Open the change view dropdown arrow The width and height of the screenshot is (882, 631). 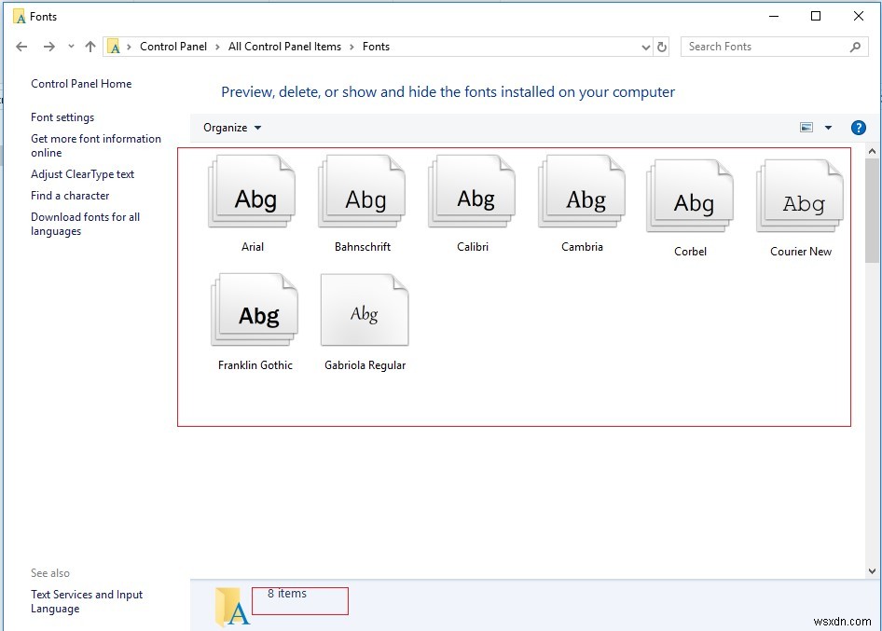coord(826,127)
